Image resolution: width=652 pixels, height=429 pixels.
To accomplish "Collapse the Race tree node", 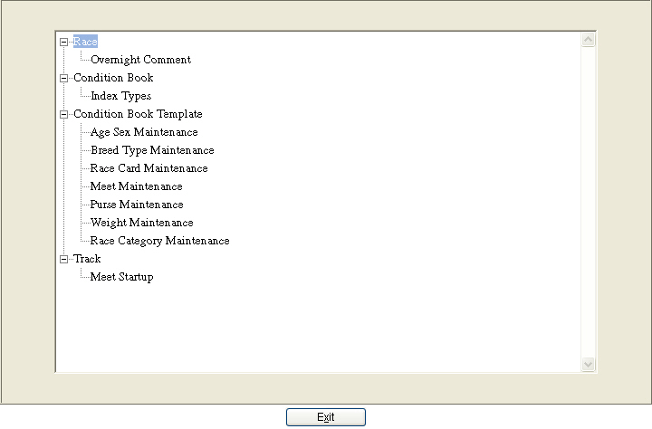I will (x=63, y=42).
